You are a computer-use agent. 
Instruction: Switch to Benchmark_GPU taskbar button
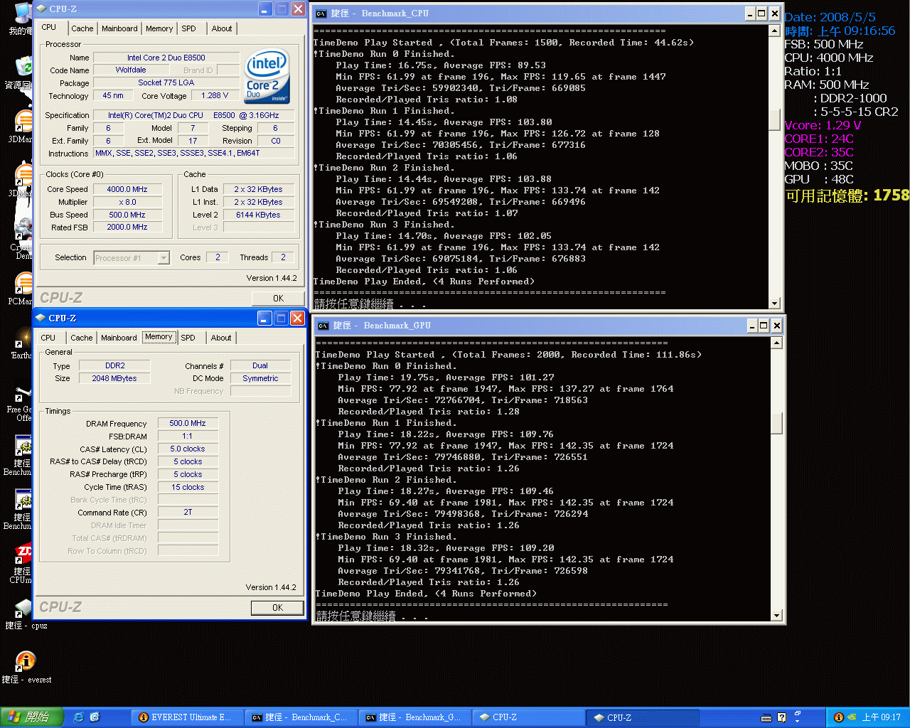pyautogui.click(x=414, y=717)
